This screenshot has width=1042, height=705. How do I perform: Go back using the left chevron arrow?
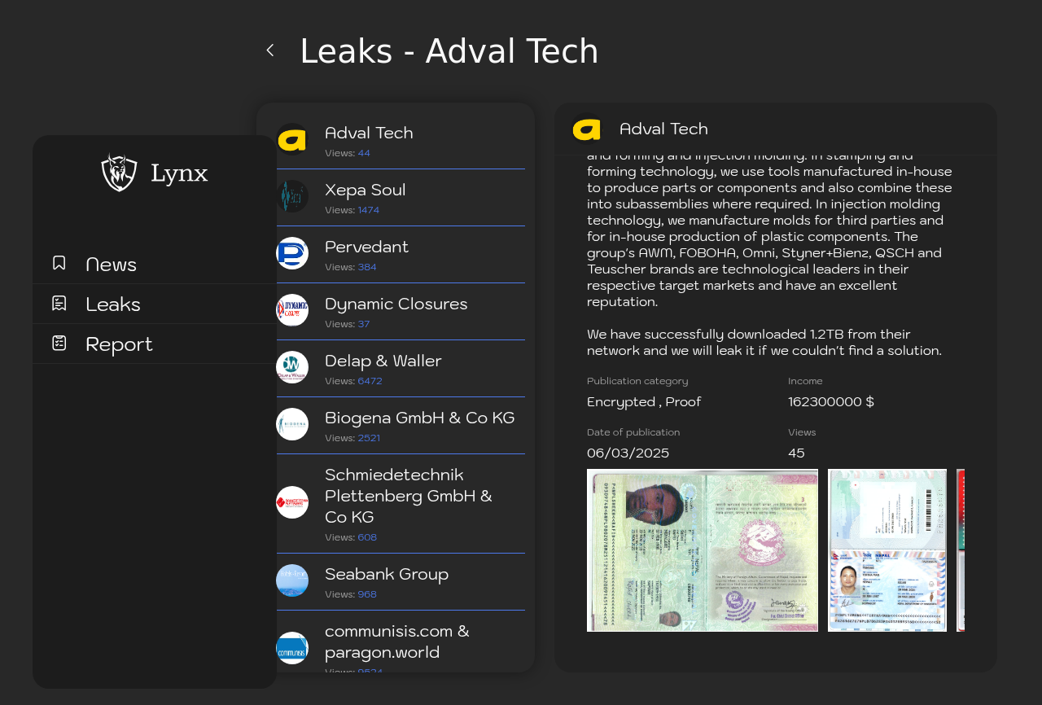pos(270,50)
